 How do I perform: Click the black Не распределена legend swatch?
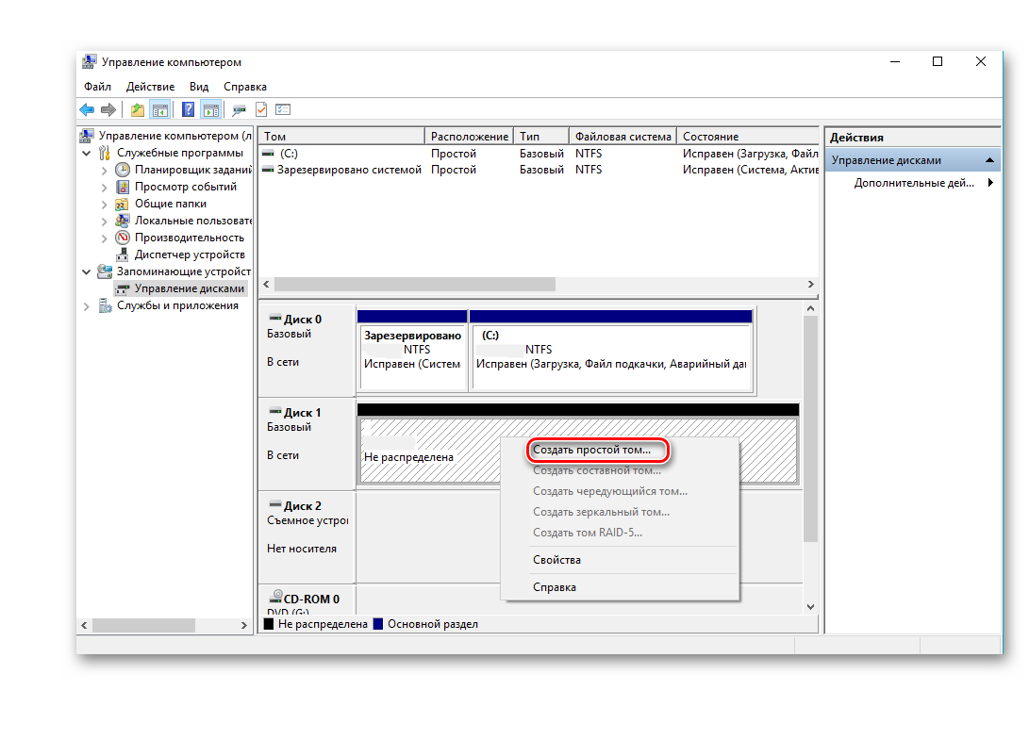pyautogui.click(x=269, y=624)
